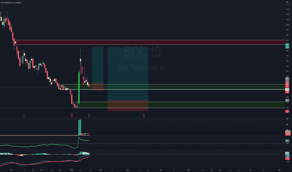The width and height of the screenshot is (292, 172).
Task: Click the tall bright green January breakout candle
Action: 79,88
